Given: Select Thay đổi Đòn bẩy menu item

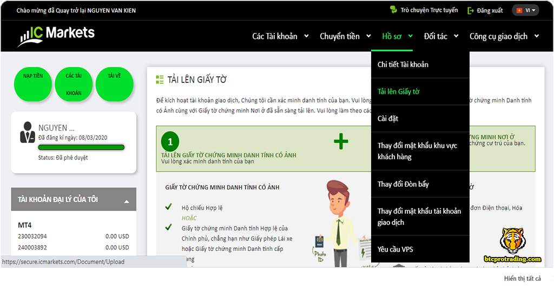Looking at the screenshot, I should point(403,184).
